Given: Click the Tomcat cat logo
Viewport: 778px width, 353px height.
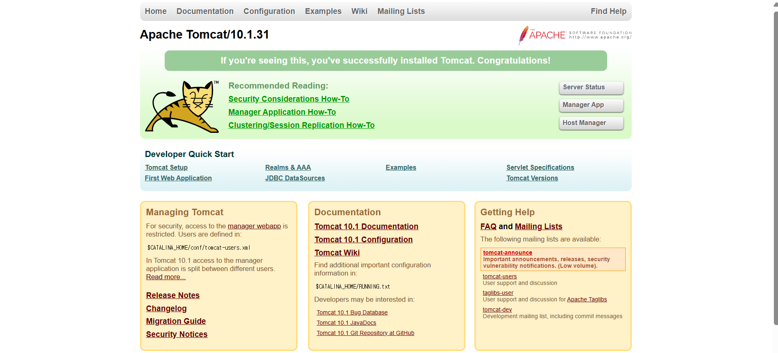Looking at the screenshot, I should [182, 107].
